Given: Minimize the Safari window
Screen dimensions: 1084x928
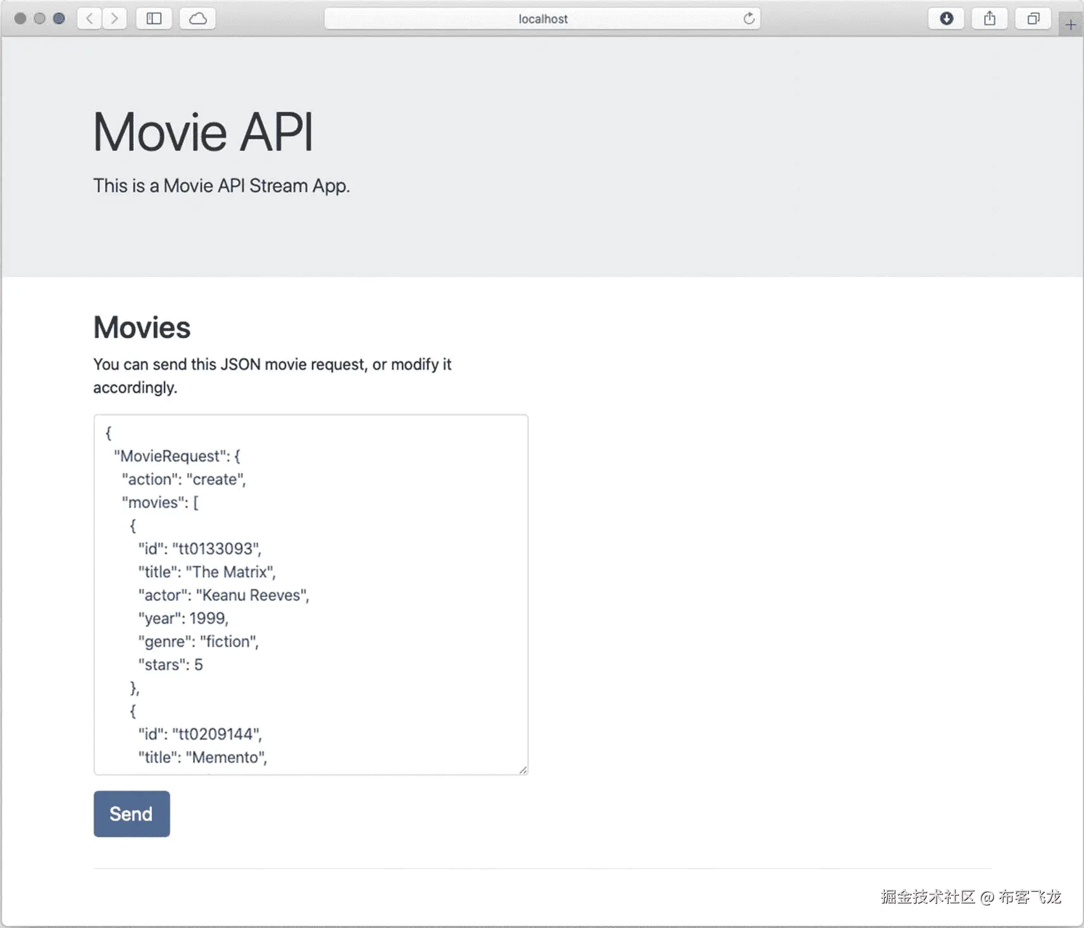Looking at the screenshot, I should pos(39,18).
